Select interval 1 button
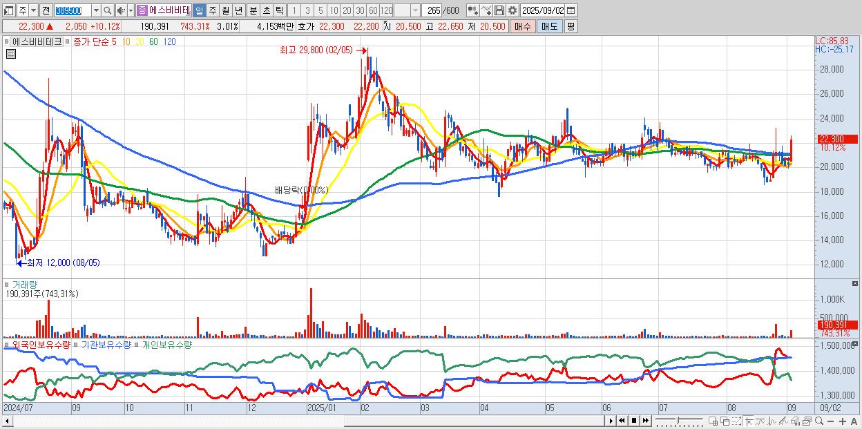The image size is (862, 429). point(294,10)
